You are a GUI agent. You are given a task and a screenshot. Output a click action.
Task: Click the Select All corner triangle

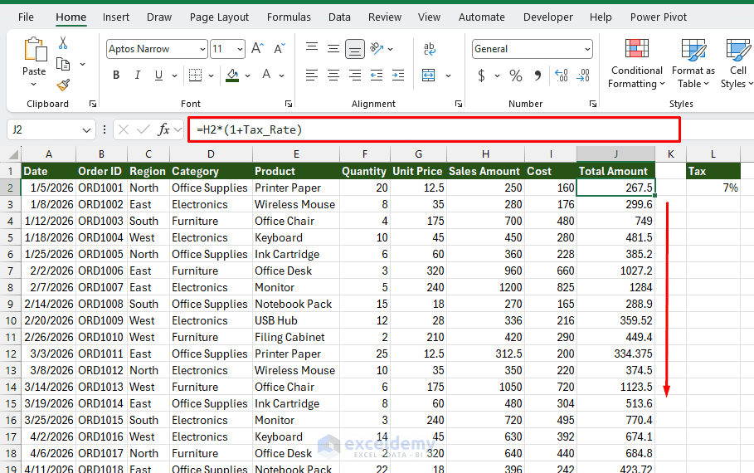tap(13, 154)
